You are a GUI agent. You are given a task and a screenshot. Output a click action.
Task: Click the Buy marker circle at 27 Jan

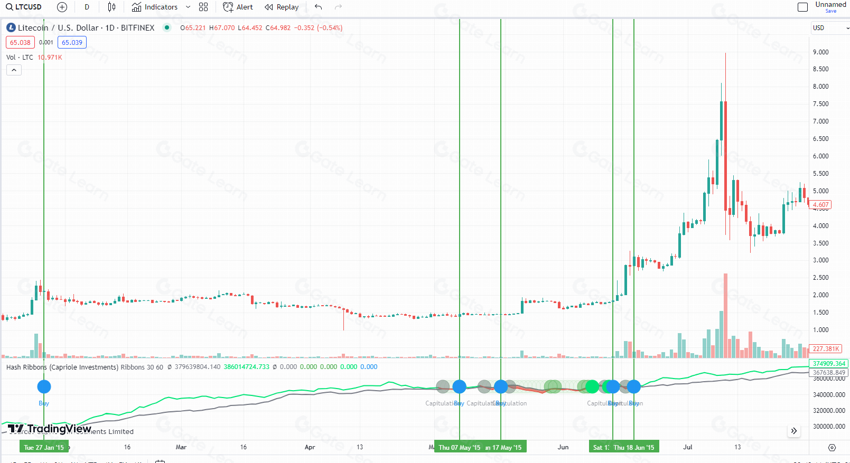pos(44,387)
